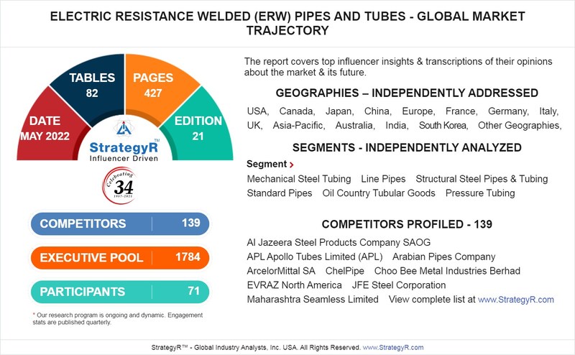Click the Competitors Profiled - 139 heading
The width and height of the screenshot is (575, 355).
tap(407, 224)
